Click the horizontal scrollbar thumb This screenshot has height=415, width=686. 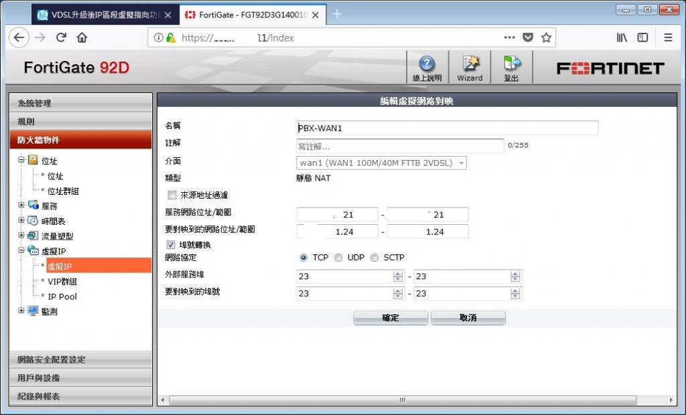[403, 400]
